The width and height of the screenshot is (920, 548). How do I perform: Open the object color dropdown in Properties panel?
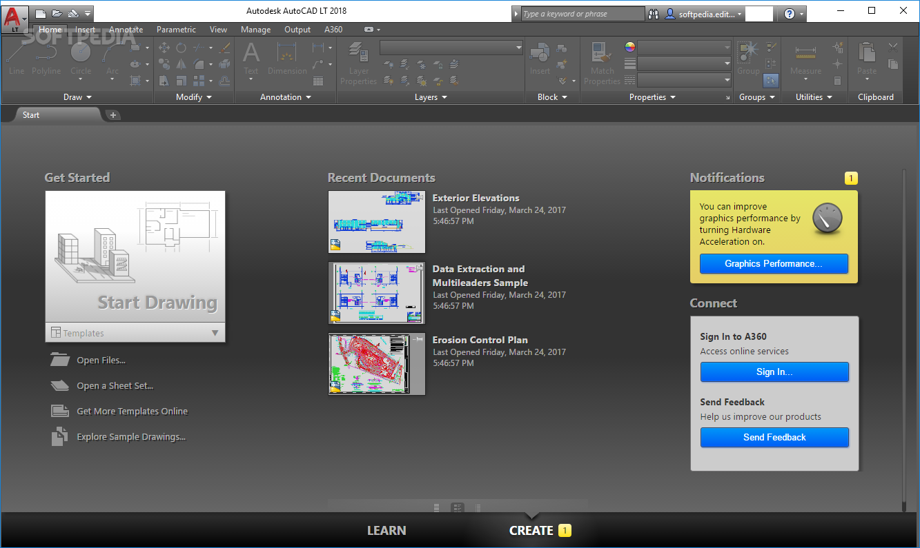684,48
